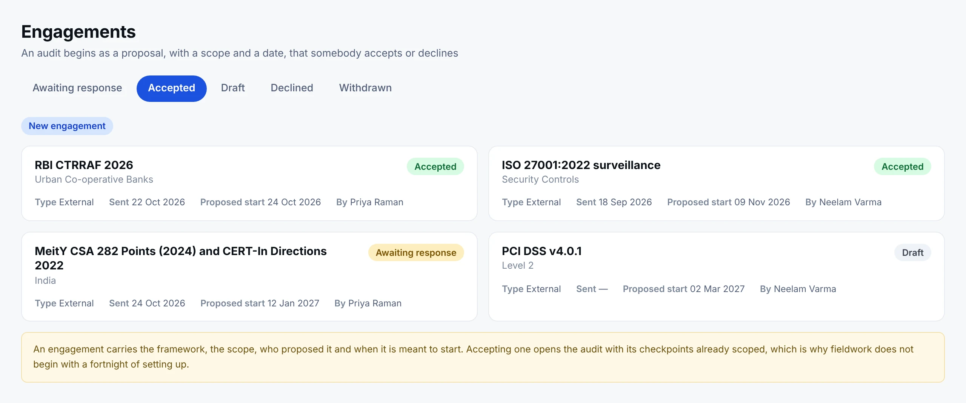Click the Accepted badge on ISO 27001 card
The image size is (966, 403).
coord(903,166)
